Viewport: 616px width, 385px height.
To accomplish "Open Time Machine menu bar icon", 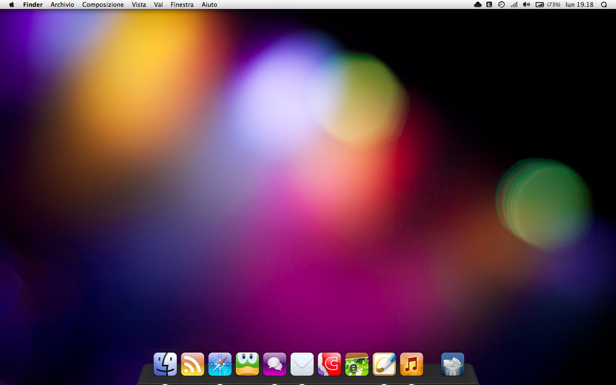I will click(501, 5).
